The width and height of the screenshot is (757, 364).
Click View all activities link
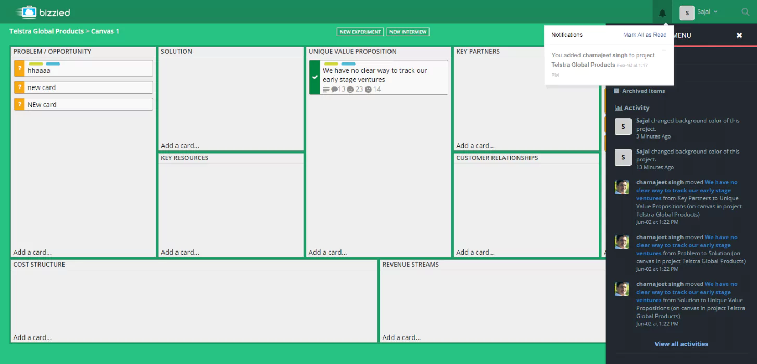[x=681, y=344]
